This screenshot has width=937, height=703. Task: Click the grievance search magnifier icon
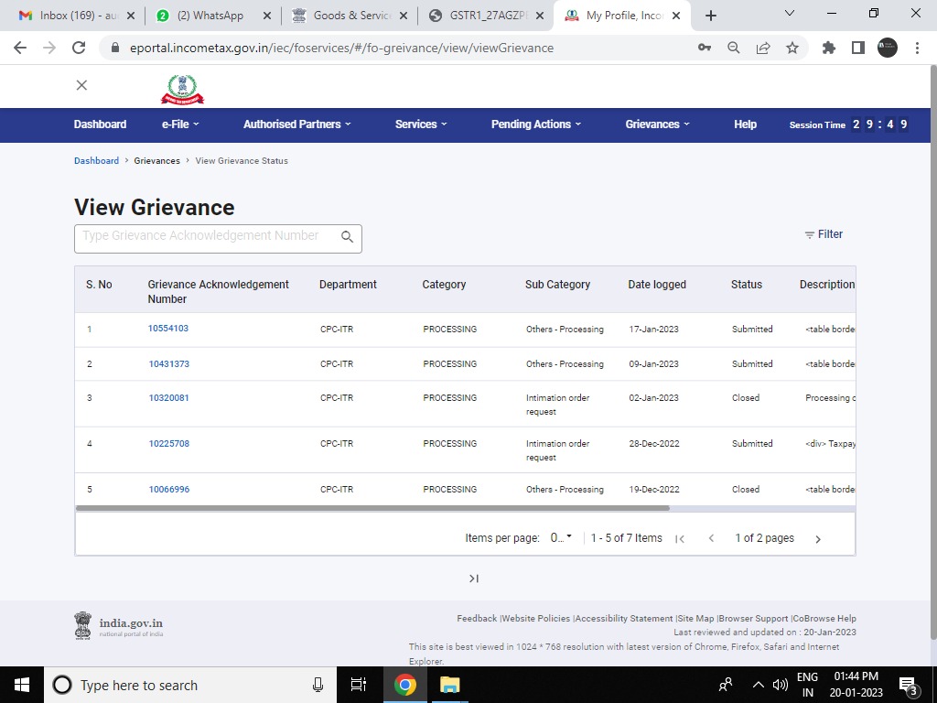click(347, 237)
